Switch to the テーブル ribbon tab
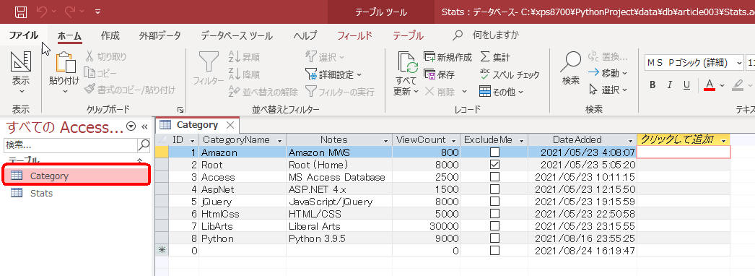Viewport: 755px width, 276px height. point(408,35)
